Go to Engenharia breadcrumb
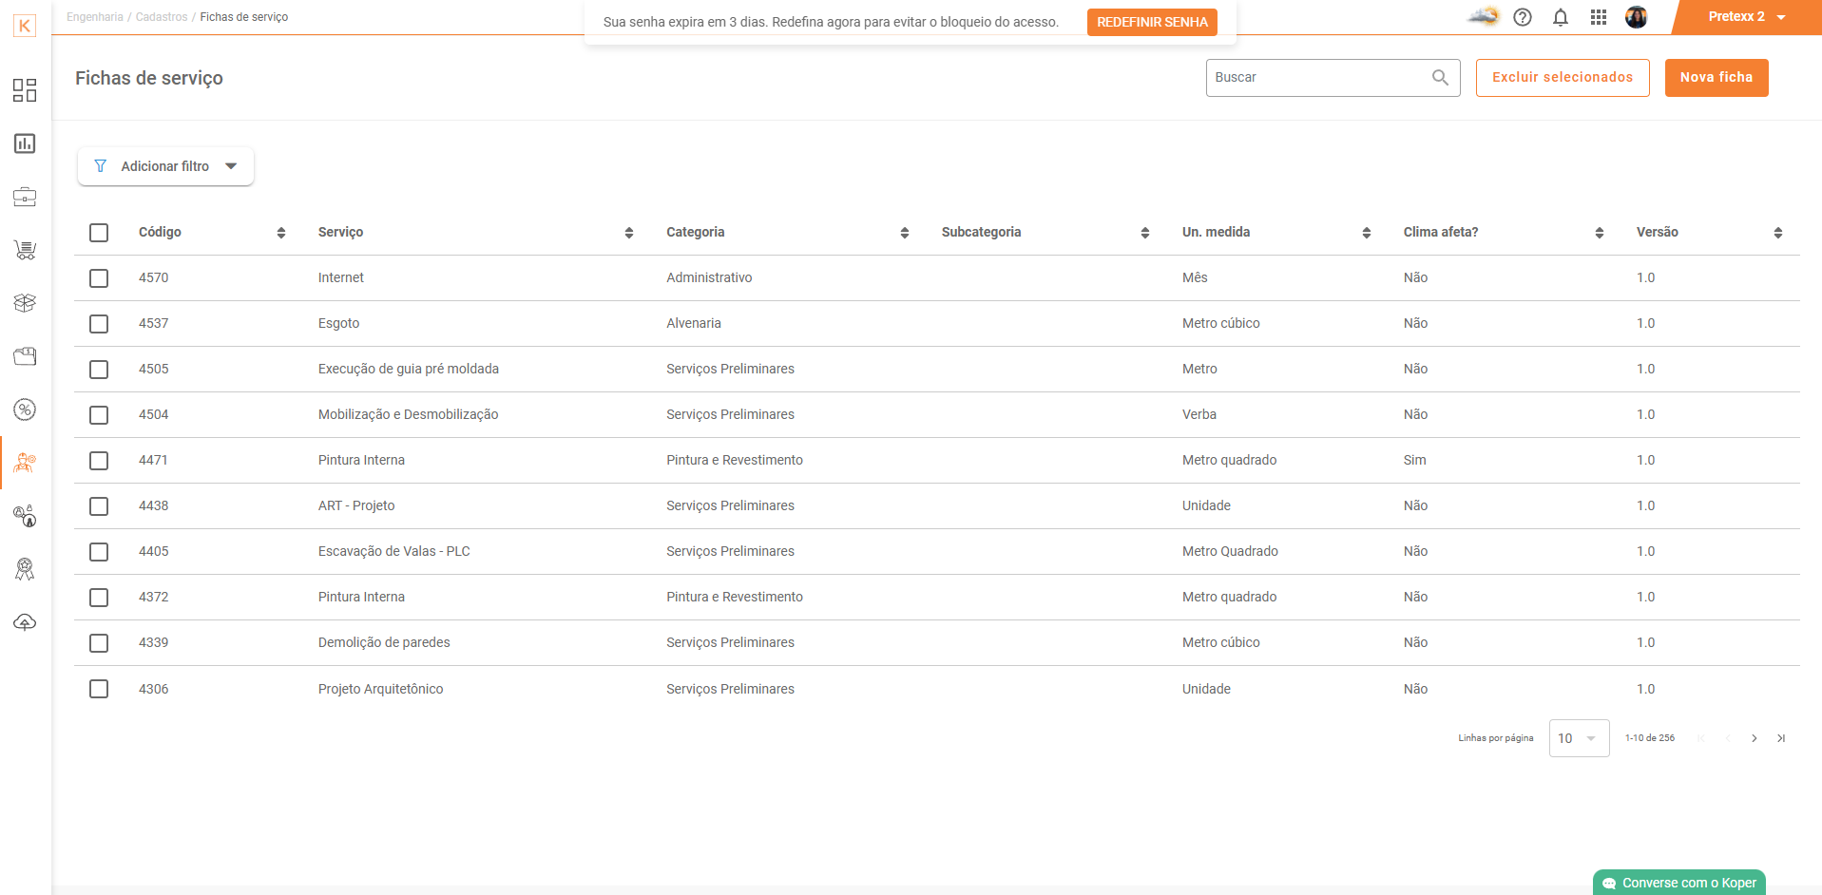 tap(95, 17)
